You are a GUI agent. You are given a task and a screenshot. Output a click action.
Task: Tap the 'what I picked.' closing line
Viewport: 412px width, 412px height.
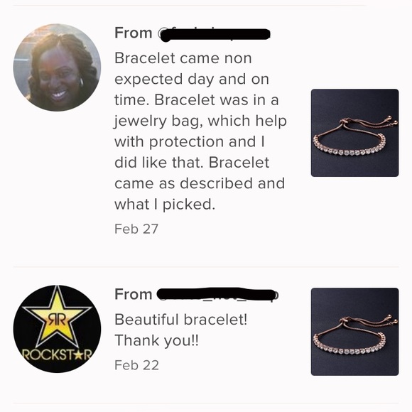coord(165,205)
